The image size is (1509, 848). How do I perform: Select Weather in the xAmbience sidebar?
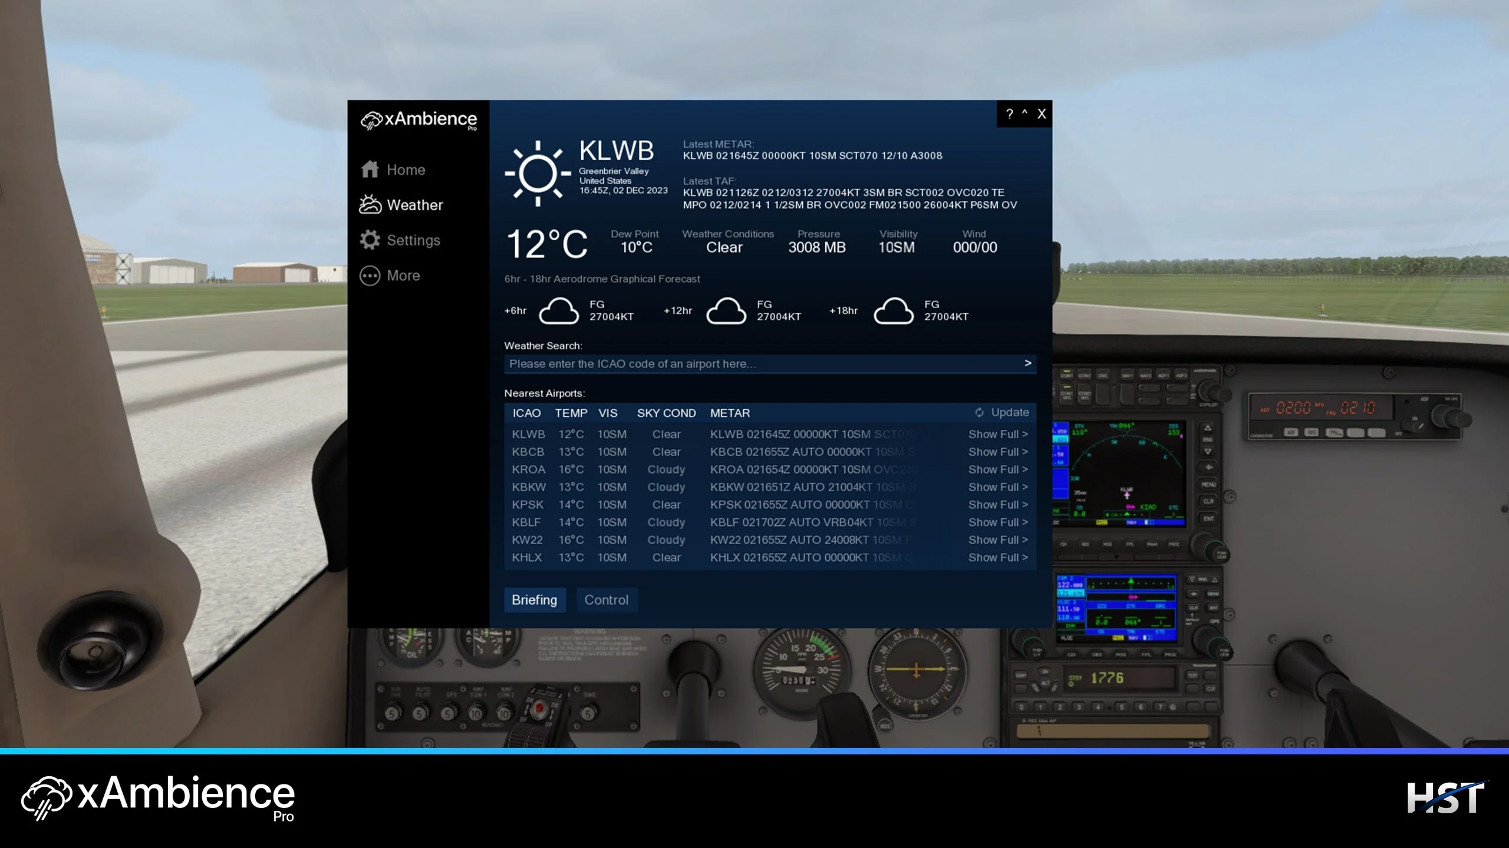coord(401,205)
